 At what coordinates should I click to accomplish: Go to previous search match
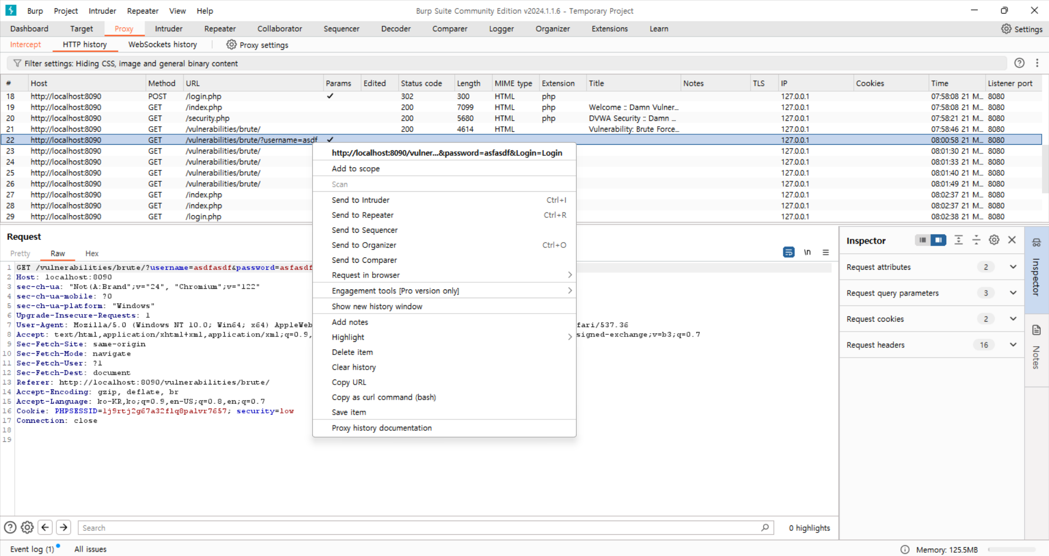pyautogui.click(x=45, y=528)
